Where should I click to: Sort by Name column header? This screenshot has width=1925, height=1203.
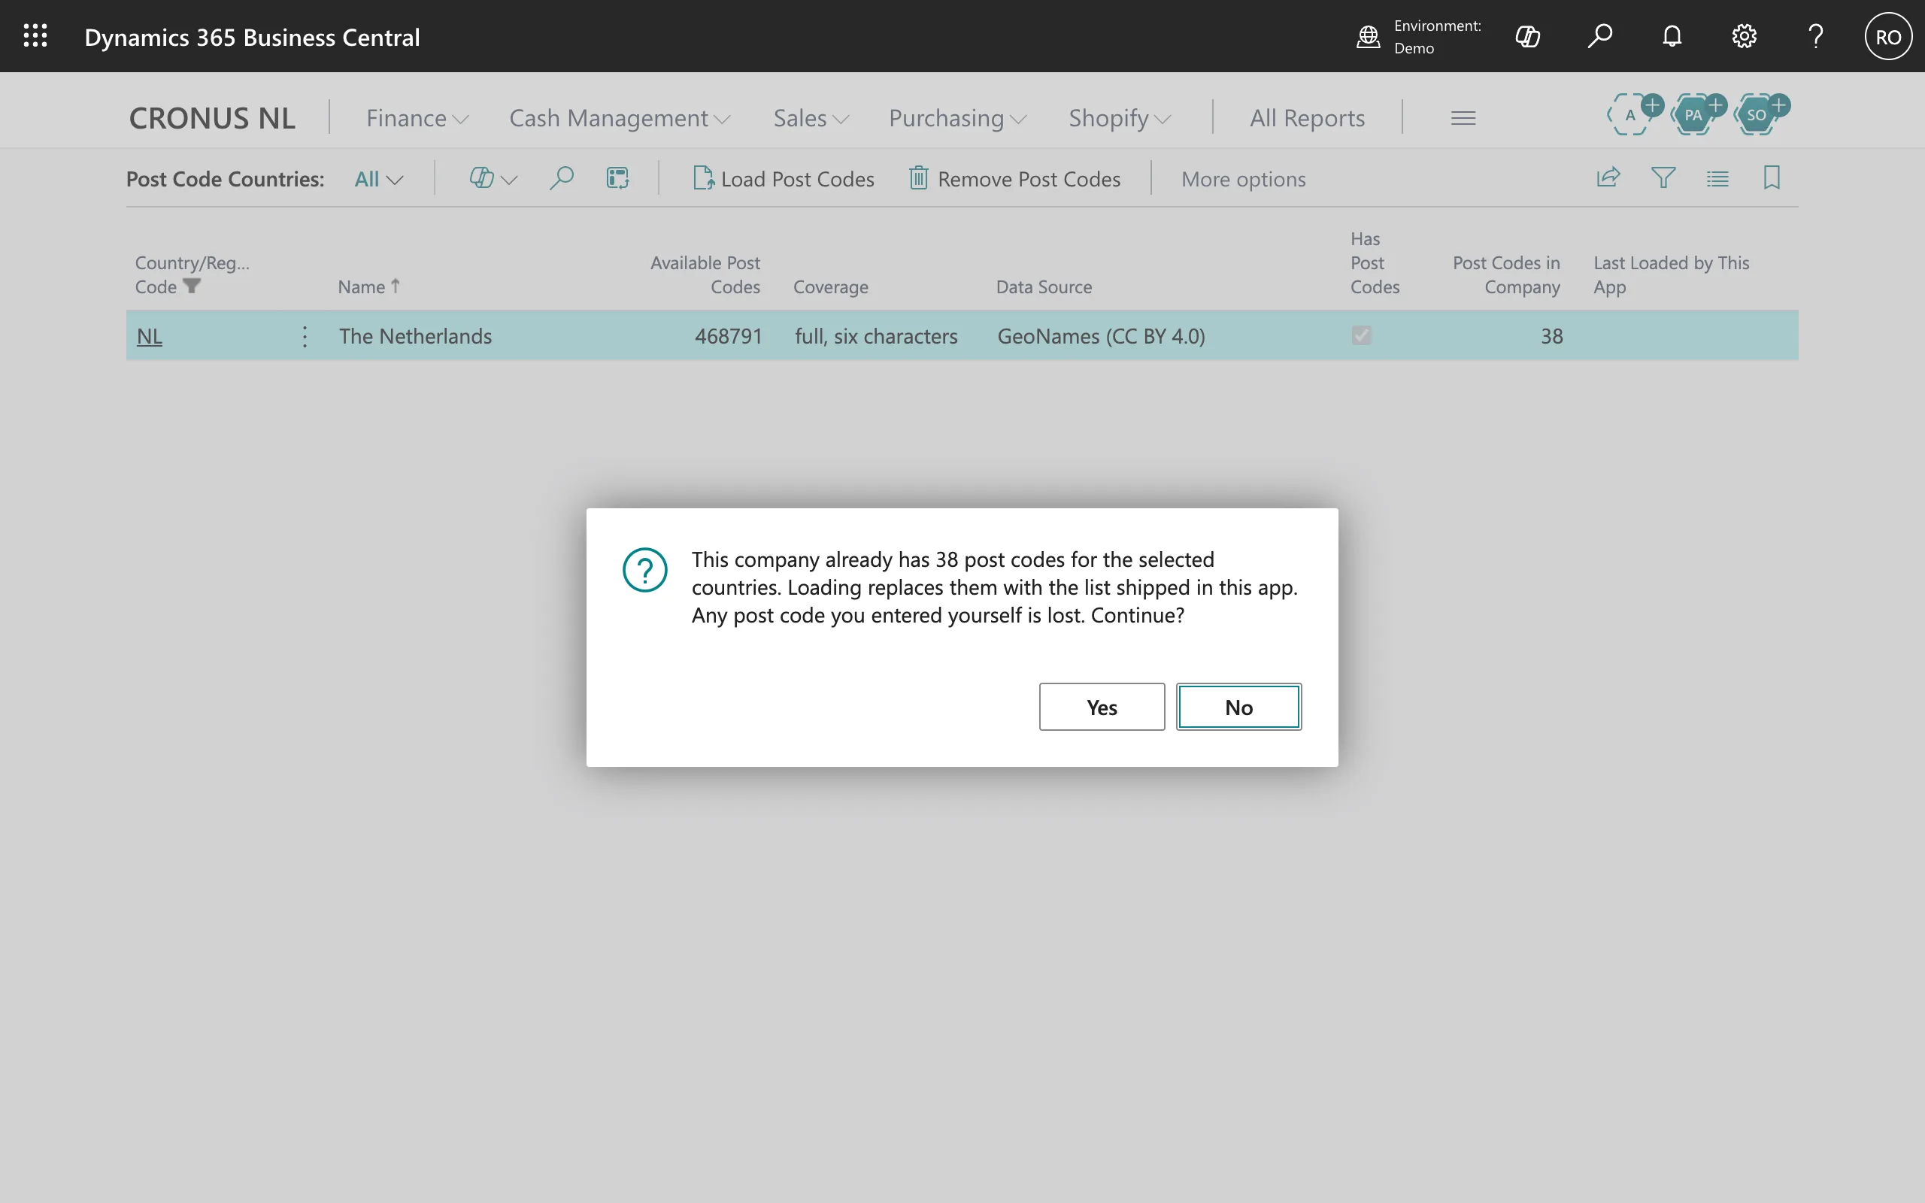[x=368, y=286]
